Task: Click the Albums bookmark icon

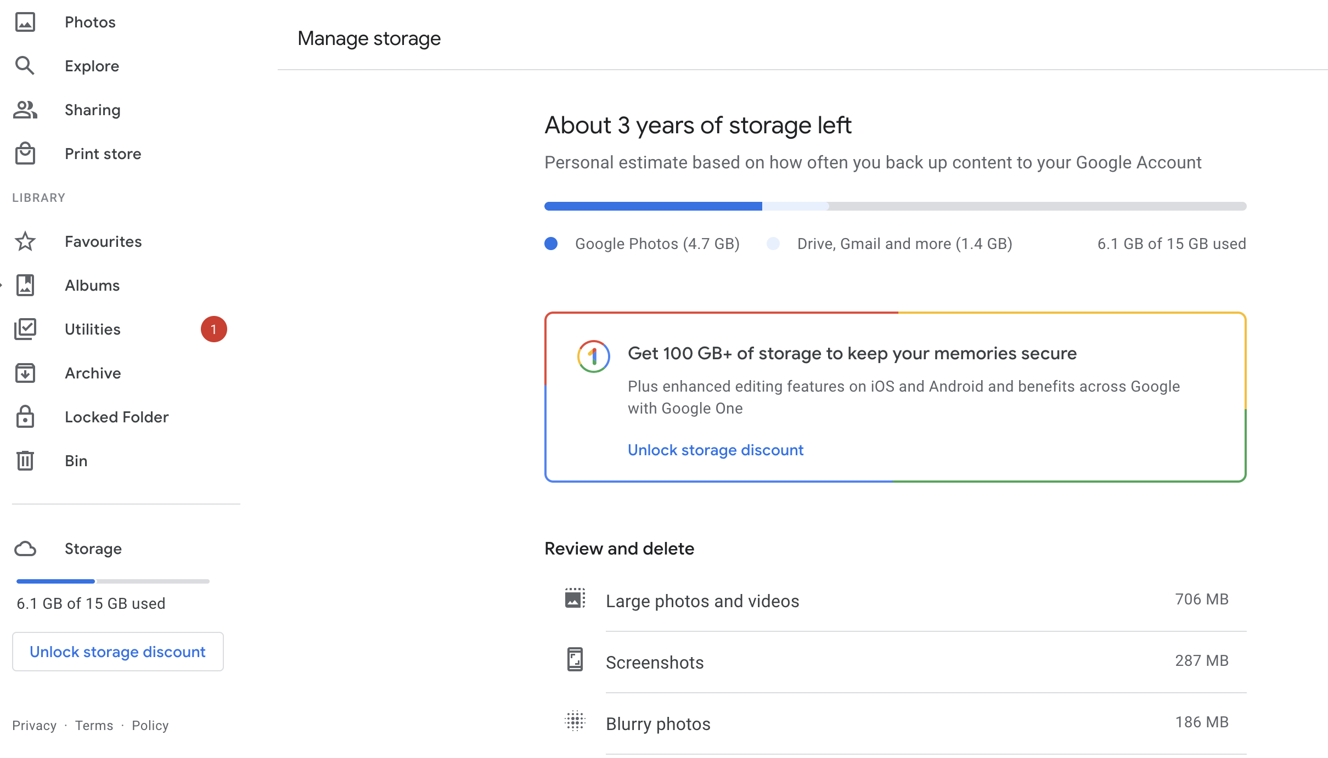Action: click(x=25, y=285)
